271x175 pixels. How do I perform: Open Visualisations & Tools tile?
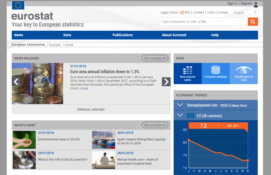click(244, 73)
